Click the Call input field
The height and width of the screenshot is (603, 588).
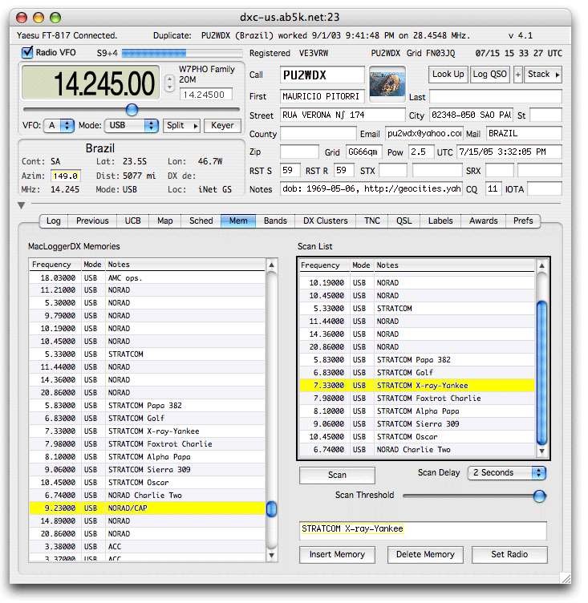pos(322,75)
